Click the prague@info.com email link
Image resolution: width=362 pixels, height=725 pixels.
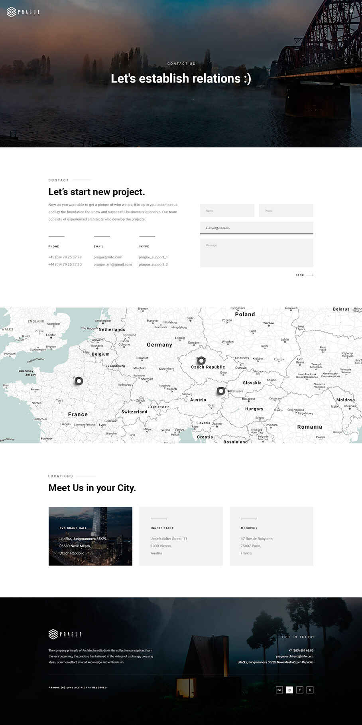108,257
